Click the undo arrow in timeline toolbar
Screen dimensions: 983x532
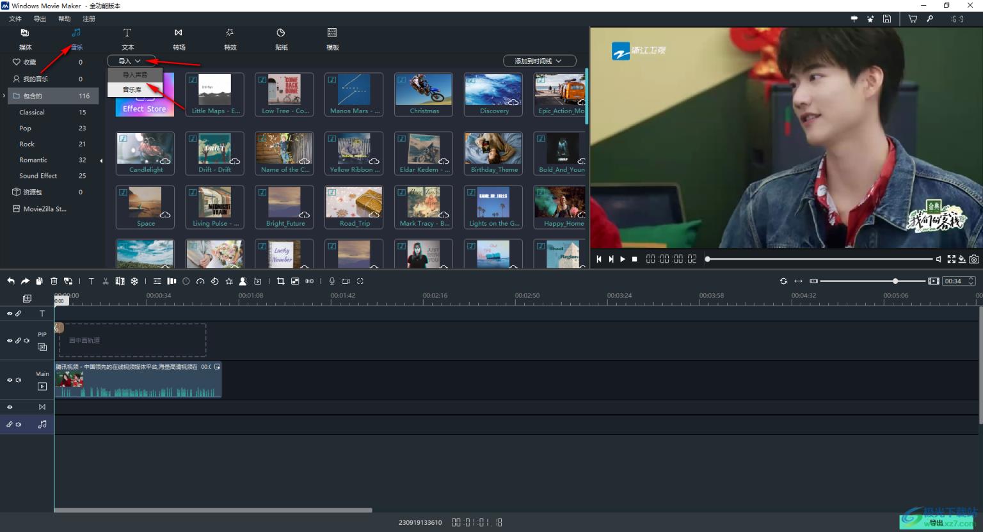click(x=11, y=281)
